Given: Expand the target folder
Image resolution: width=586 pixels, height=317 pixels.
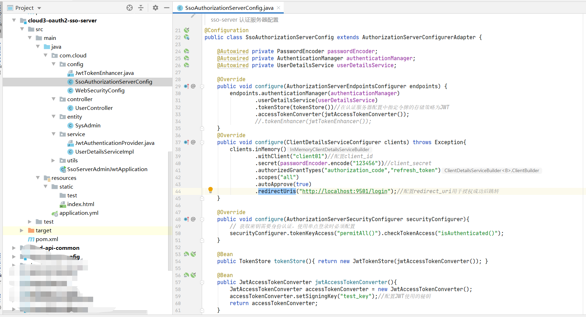Looking at the screenshot, I should click(22, 230).
